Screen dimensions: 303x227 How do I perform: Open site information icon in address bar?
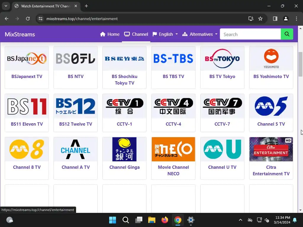(x=40, y=19)
